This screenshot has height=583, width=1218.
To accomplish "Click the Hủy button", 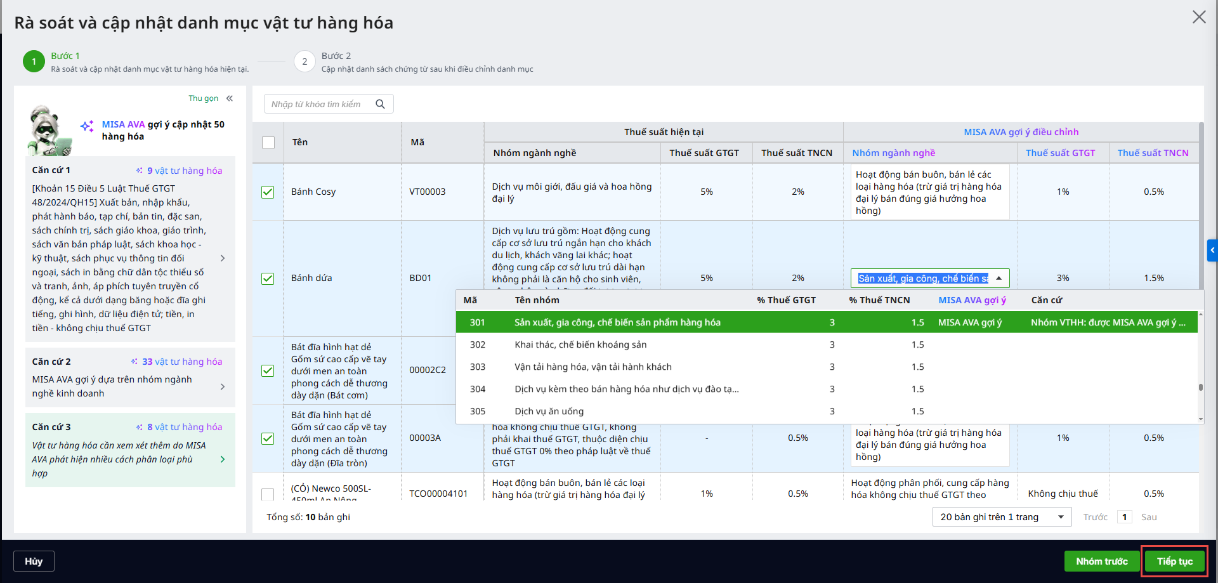I will pyautogui.click(x=34, y=561).
